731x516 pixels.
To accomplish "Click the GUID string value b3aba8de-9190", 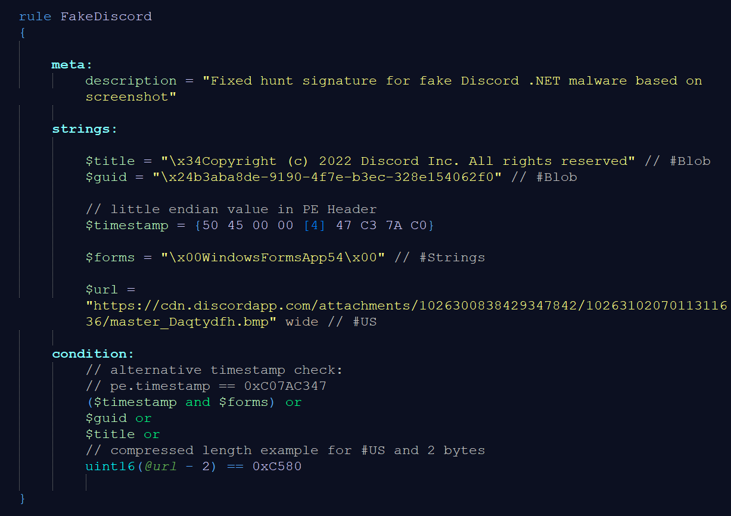I will [326, 177].
